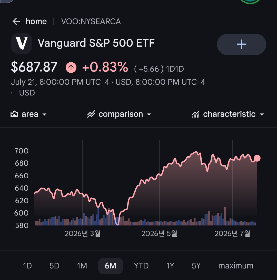Expand the comparison dropdown
The width and height of the screenshot is (277, 280).
click(149, 114)
